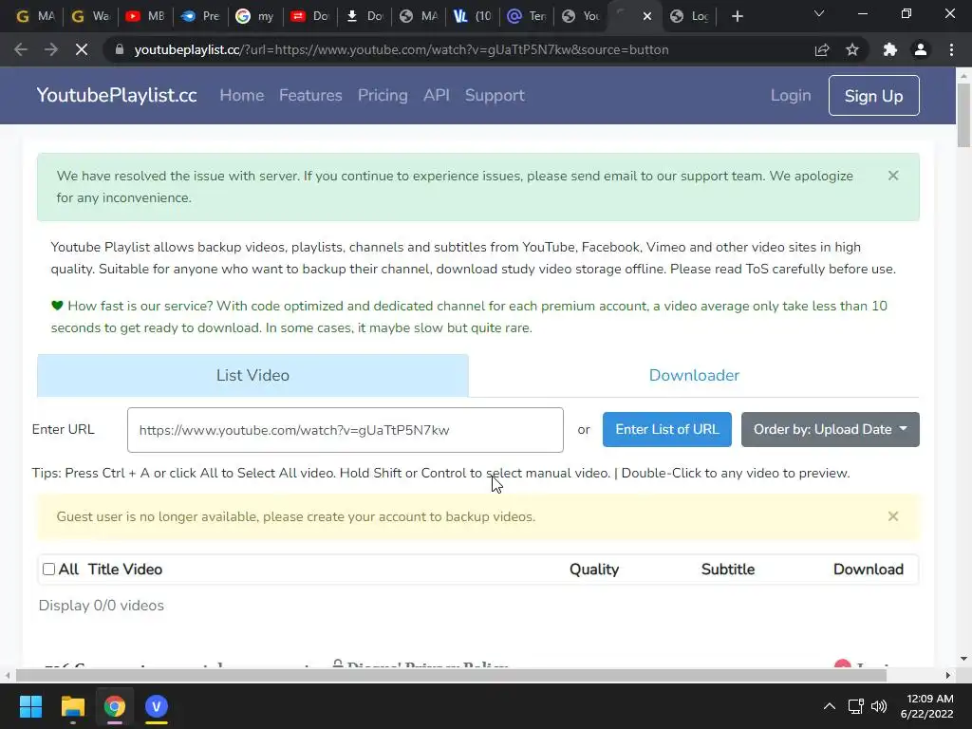The width and height of the screenshot is (972, 729).
Task: Open the V app on taskbar
Action: point(157,706)
